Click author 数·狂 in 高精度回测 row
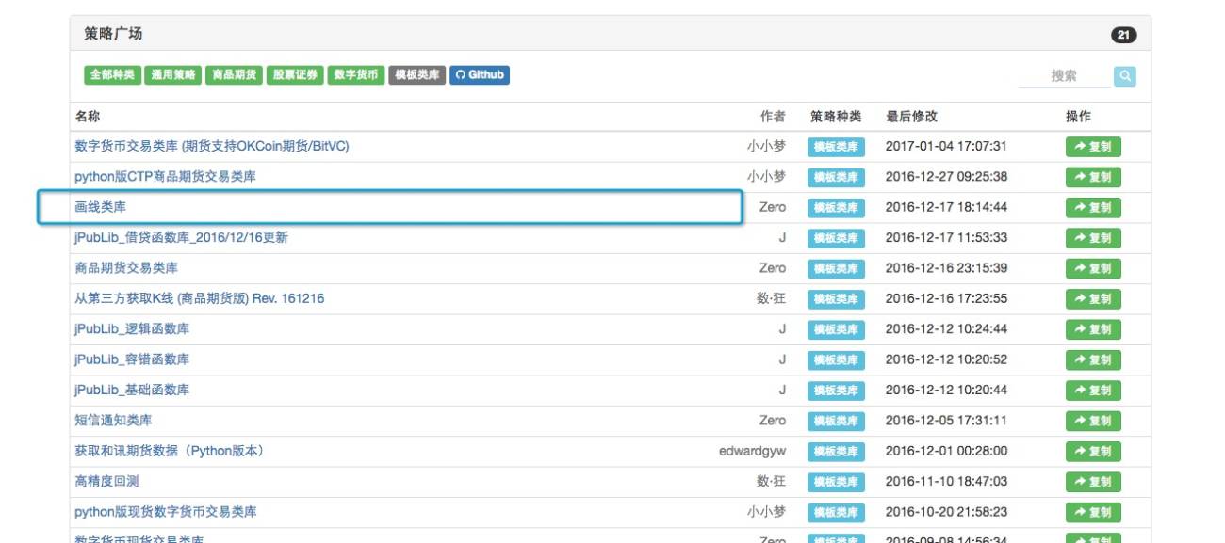This screenshot has width=1225, height=543. [x=771, y=481]
